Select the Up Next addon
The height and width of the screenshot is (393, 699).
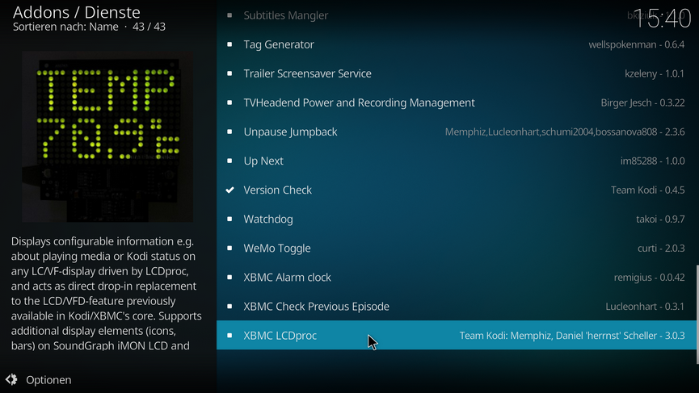457,161
